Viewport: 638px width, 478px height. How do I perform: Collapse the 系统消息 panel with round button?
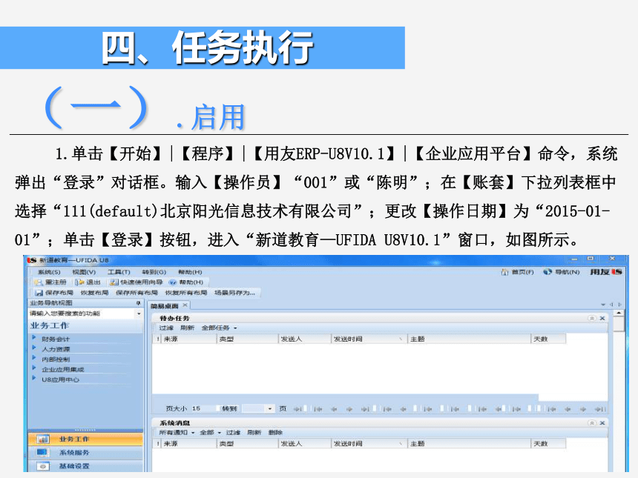coord(592,423)
